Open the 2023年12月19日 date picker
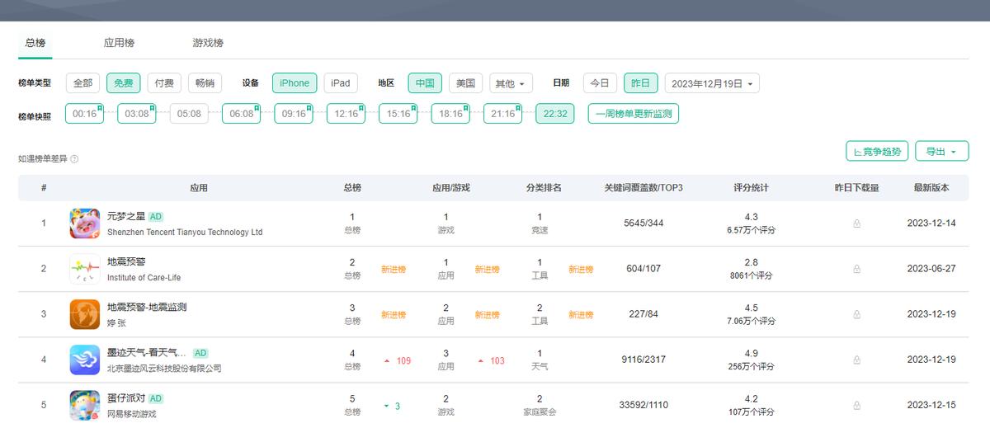The height and width of the screenshot is (428, 990). point(711,83)
